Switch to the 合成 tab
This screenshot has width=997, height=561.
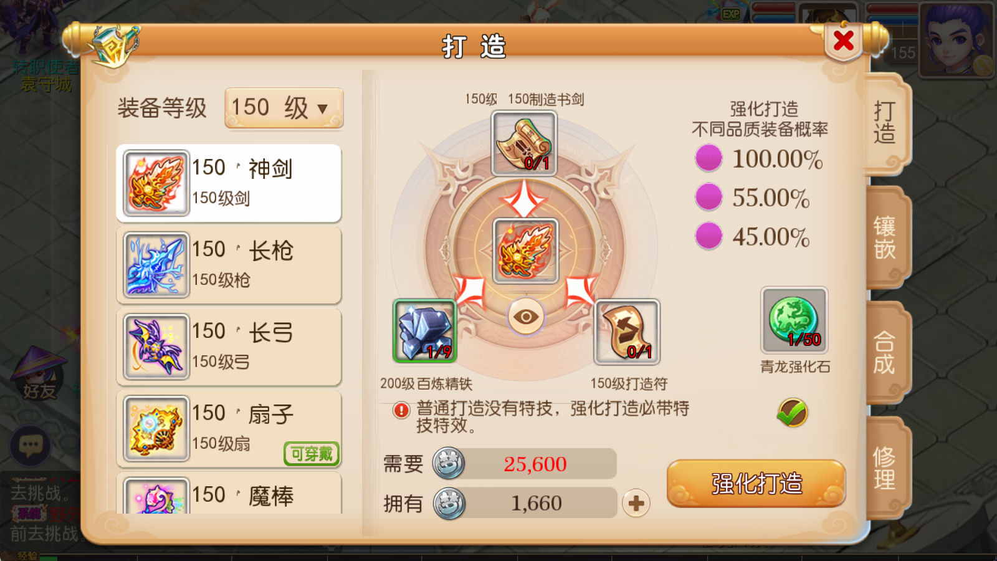click(x=885, y=353)
